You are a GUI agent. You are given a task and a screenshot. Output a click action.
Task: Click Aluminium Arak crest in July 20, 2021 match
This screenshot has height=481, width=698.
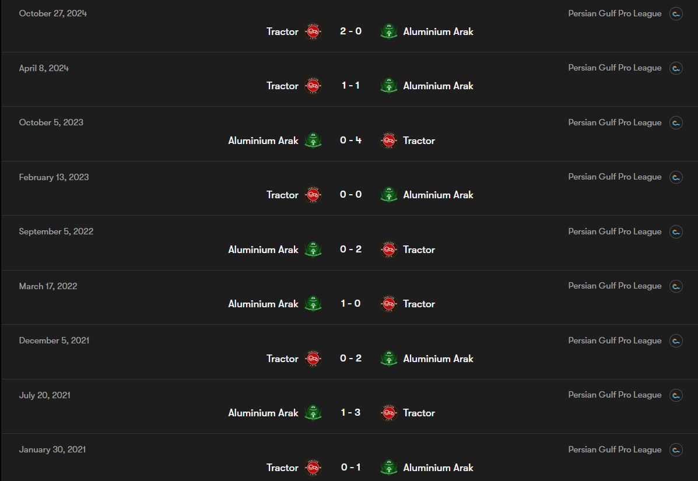[x=313, y=413]
